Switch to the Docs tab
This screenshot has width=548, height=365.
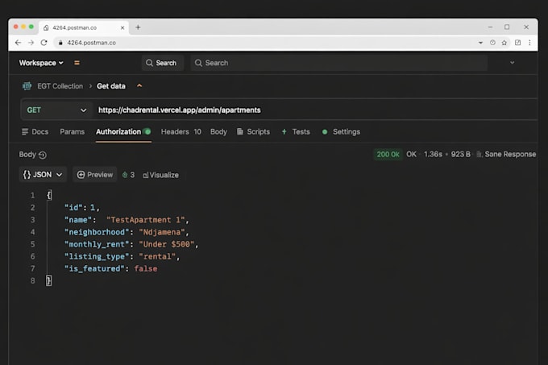(x=35, y=131)
